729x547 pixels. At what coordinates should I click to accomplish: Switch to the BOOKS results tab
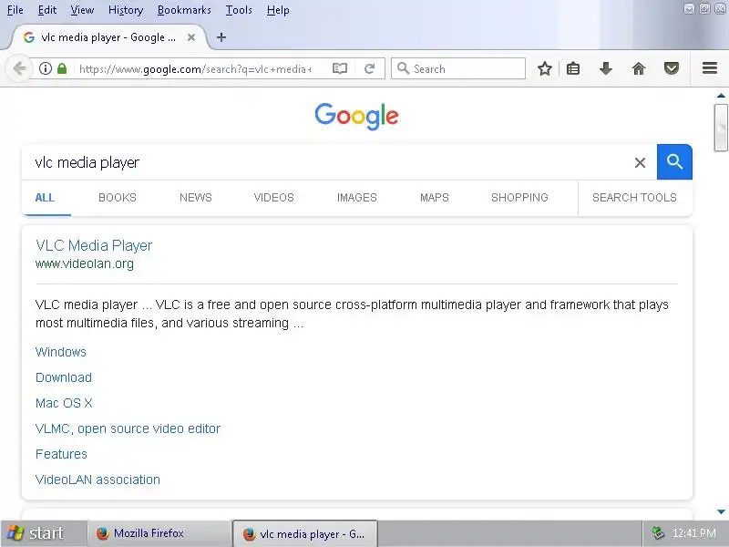[x=118, y=198]
